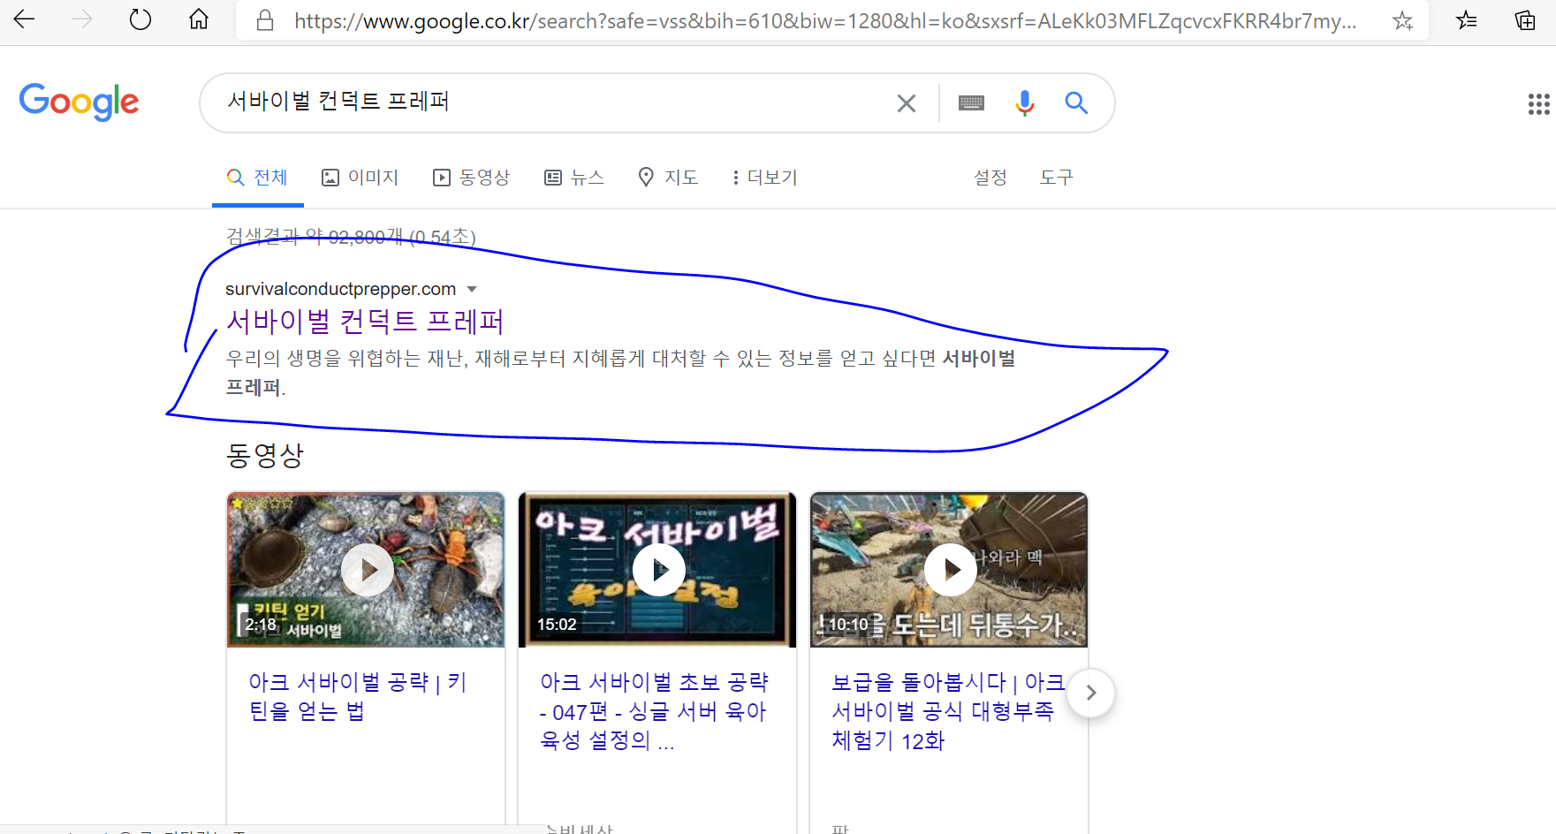Click the 동영상 section heading
The image size is (1556, 834).
(x=265, y=455)
